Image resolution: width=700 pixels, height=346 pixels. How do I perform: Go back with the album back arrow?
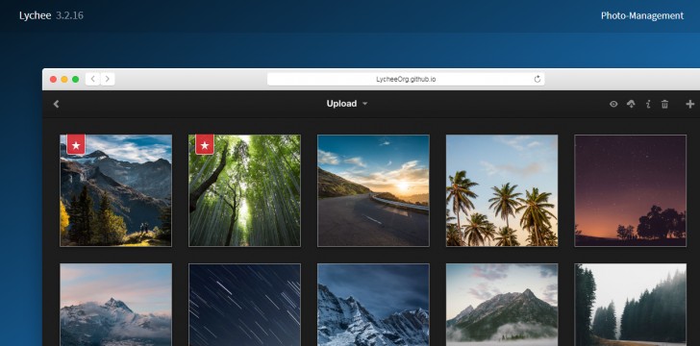click(x=56, y=104)
